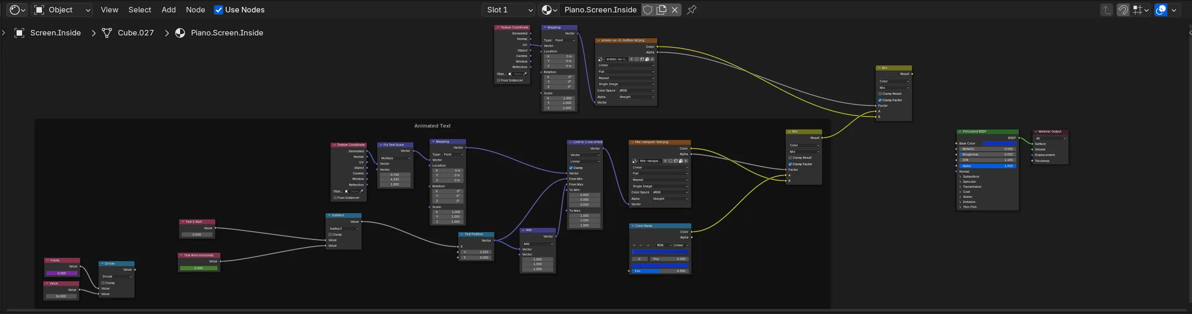This screenshot has width=1192, height=314.
Task: Click the go to parent node tree arrow
Action: tap(1106, 10)
